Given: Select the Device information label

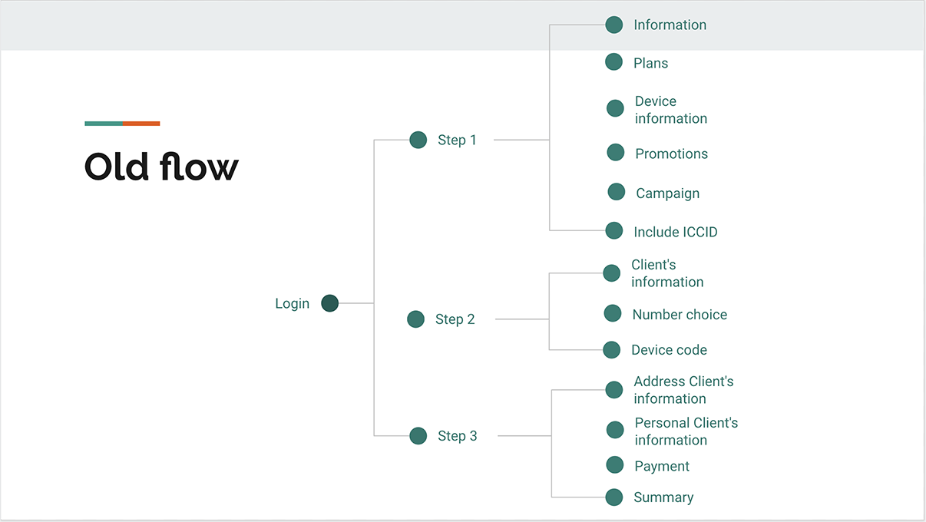Looking at the screenshot, I should 671,110.
